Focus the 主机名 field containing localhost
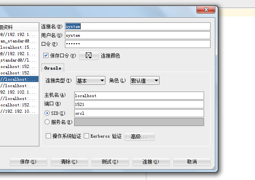 coord(139,96)
